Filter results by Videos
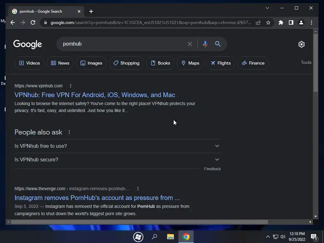324x243 pixels. [x=29, y=63]
